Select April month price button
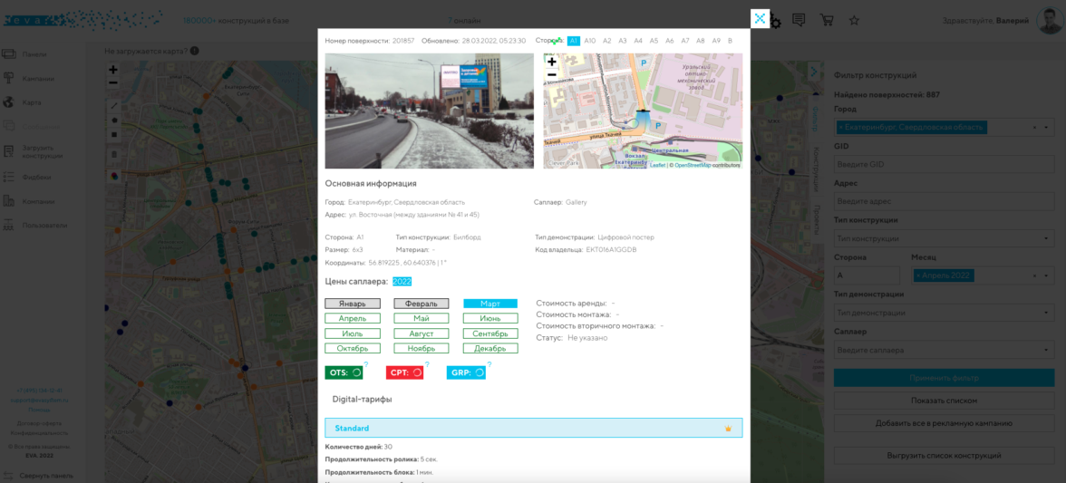Screen dimensions: 1066x483 pos(353,319)
